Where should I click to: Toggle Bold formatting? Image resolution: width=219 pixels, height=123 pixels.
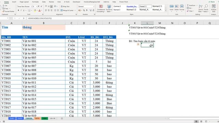[18, 11]
